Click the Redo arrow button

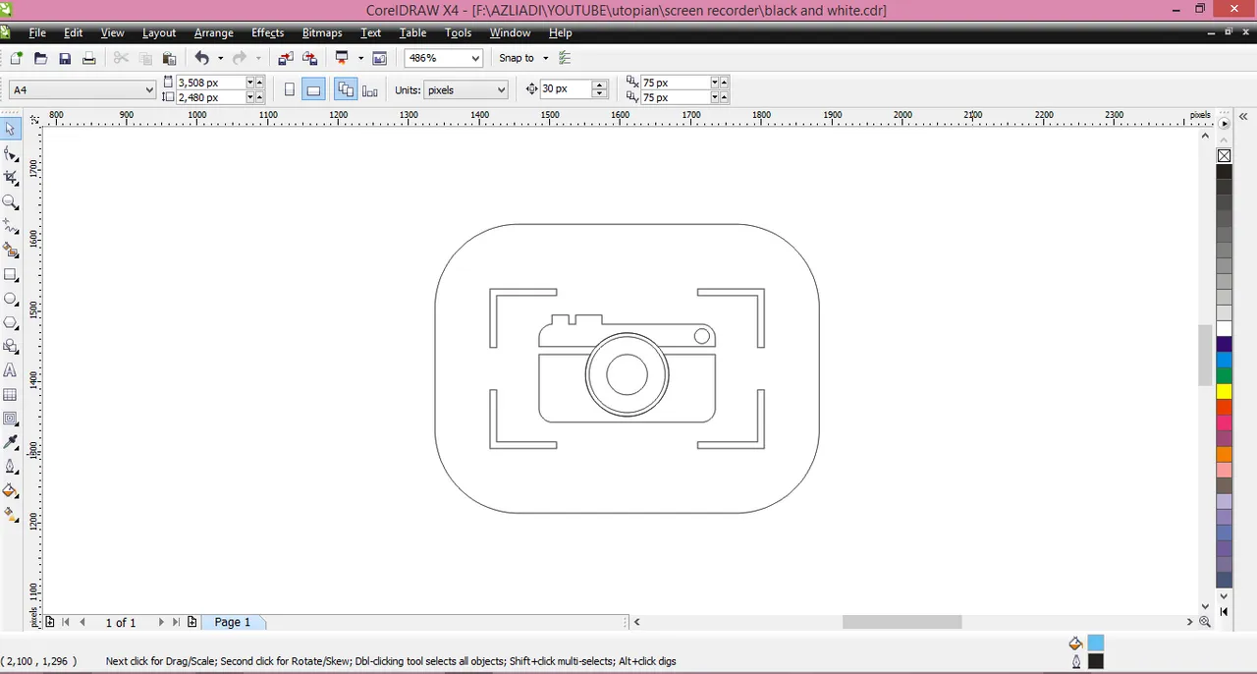[x=240, y=58]
